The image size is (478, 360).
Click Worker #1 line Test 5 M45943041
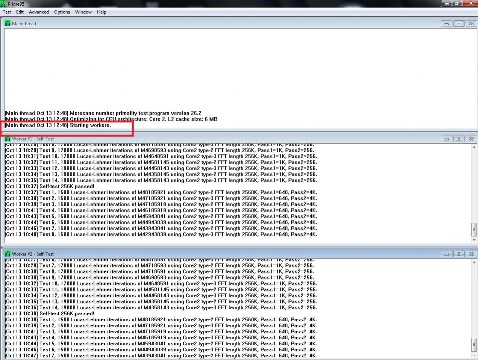161,216
